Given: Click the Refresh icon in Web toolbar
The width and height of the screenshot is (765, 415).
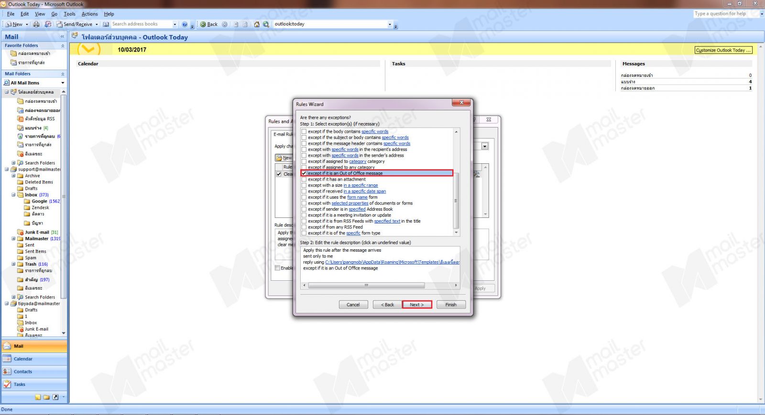Looking at the screenshot, I should tap(245, 24).
